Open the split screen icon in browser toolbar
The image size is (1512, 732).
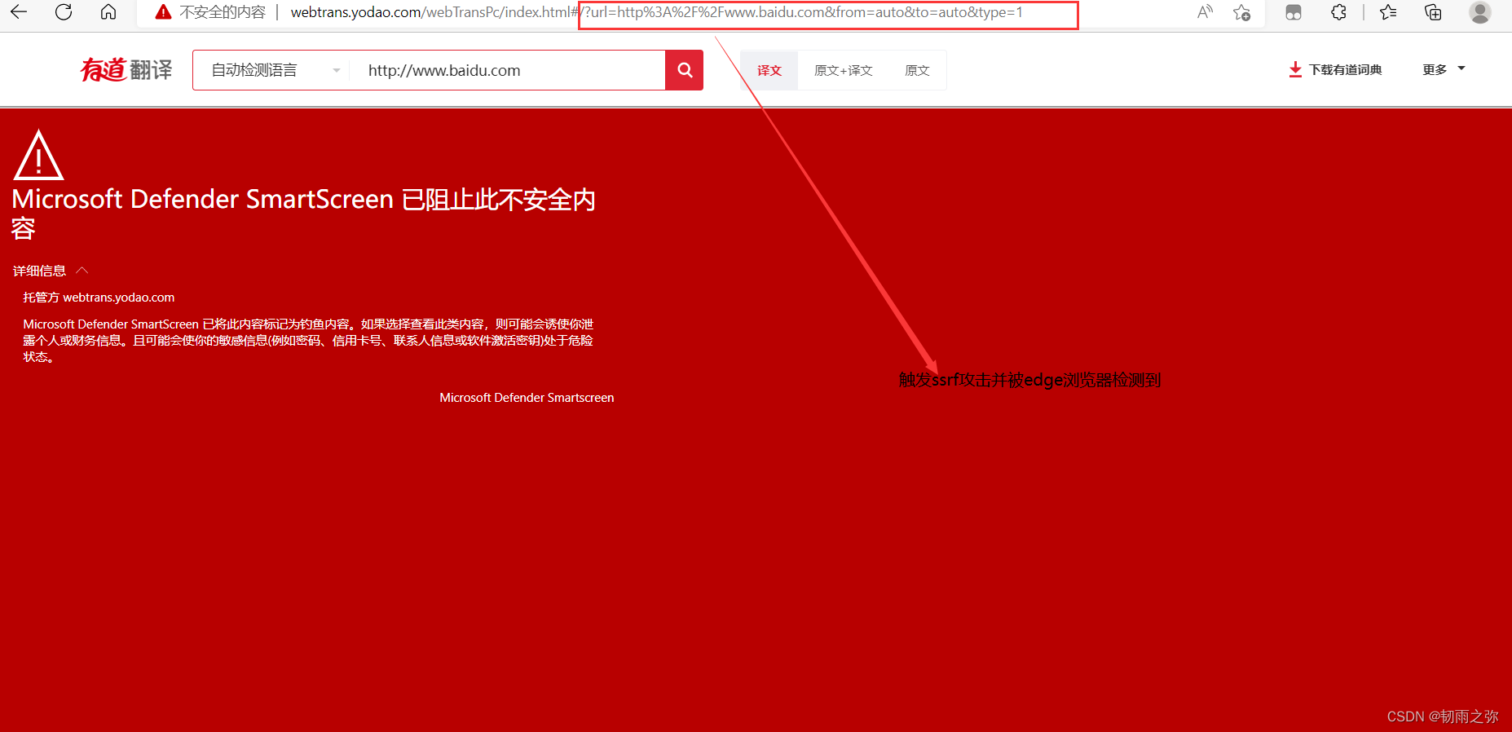pos(1294,12)
